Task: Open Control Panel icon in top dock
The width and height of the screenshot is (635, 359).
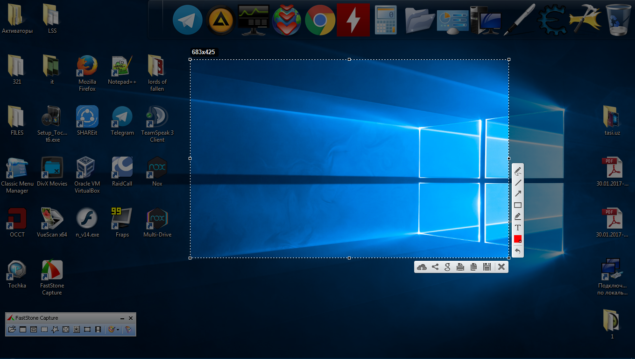Action: [452, 21]
